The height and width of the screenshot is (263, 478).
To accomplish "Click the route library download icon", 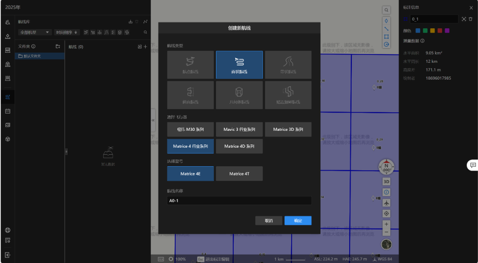I will [x=131, y=22].
